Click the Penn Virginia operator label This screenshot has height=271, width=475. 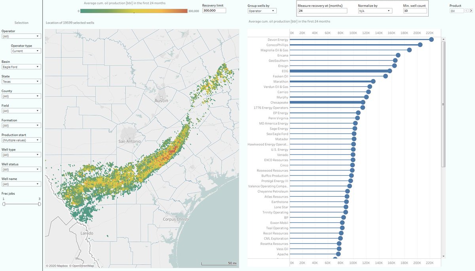[278, 118]
